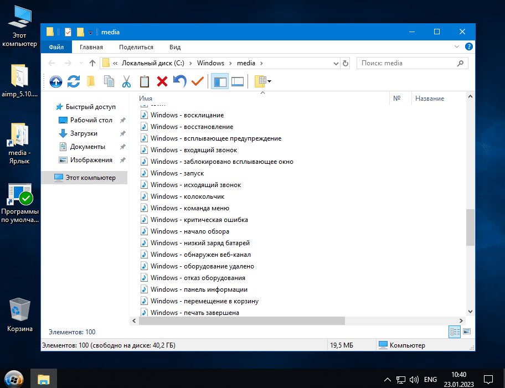Click the blue Up arrow toolbar icon

tap(55, 82)
